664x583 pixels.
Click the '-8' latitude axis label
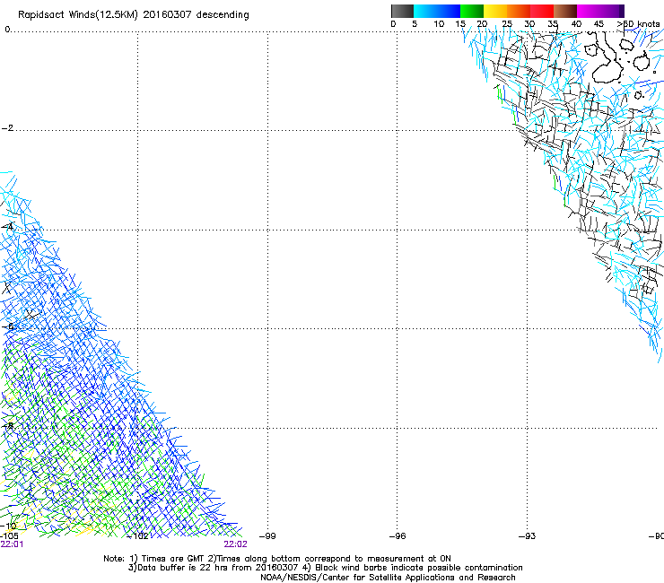tap(7, 426)
